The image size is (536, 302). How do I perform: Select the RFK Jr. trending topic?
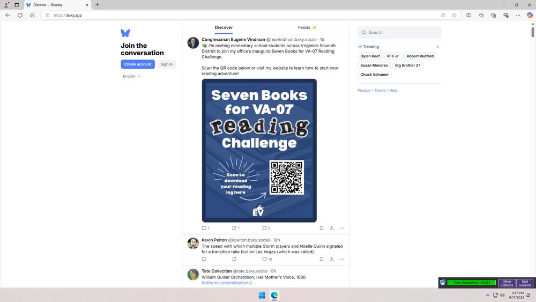click(393, 56)
